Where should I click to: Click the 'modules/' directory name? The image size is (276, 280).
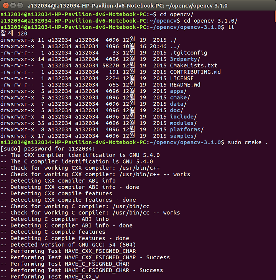pos(183,123)
